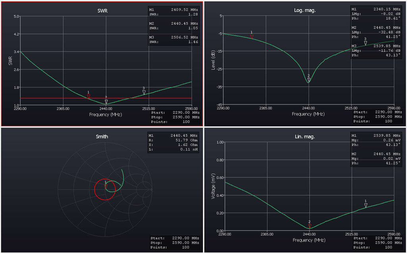Click marker 2 on the Lin. mag. chart
Screen dimensions: 407x253
click(310, 226)
